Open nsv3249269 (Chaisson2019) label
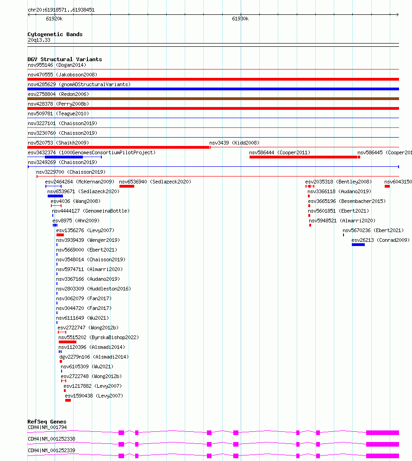Viewport: 412px width, 461px height. coord(62,162)
